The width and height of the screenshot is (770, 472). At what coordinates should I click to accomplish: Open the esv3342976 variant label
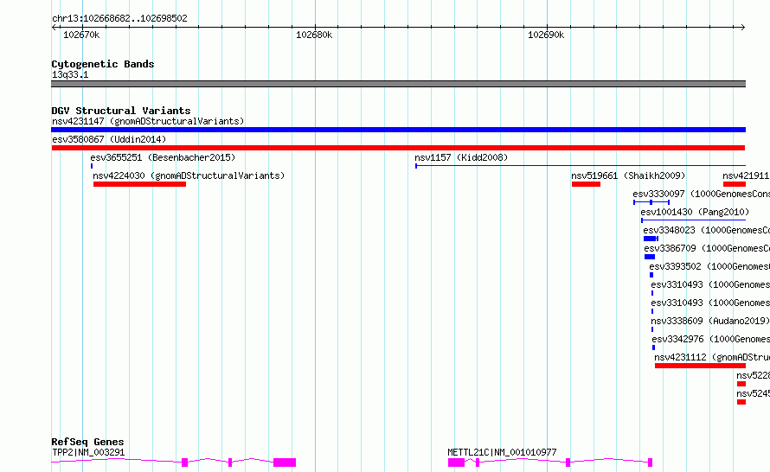click(x=710, y=339)
